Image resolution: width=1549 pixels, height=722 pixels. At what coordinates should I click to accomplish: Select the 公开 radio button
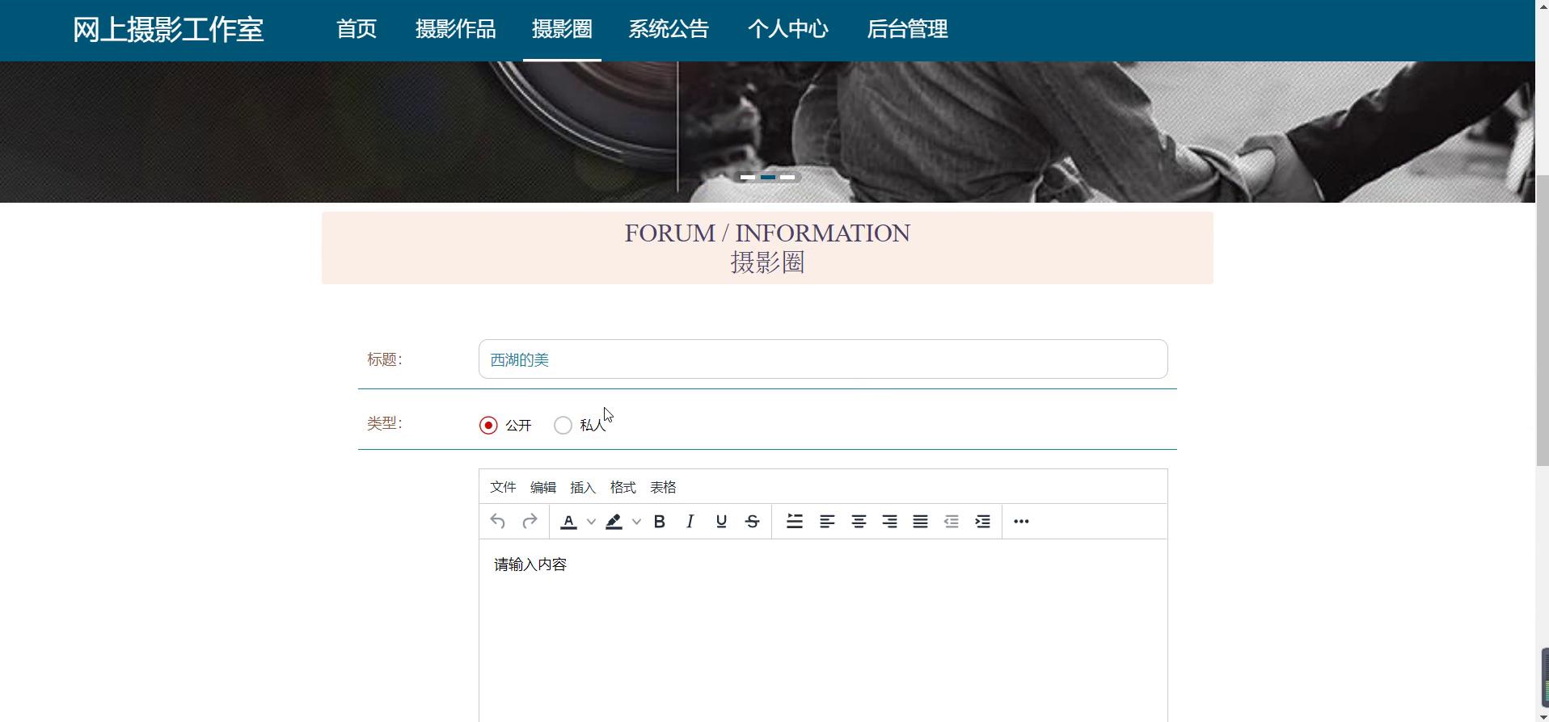(488, 426)
